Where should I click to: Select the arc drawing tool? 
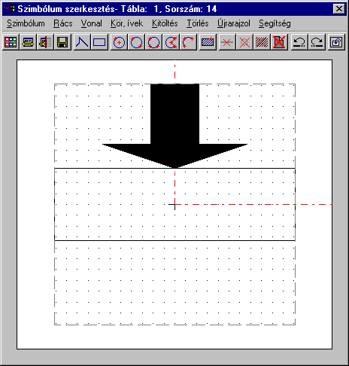(189, 42)
